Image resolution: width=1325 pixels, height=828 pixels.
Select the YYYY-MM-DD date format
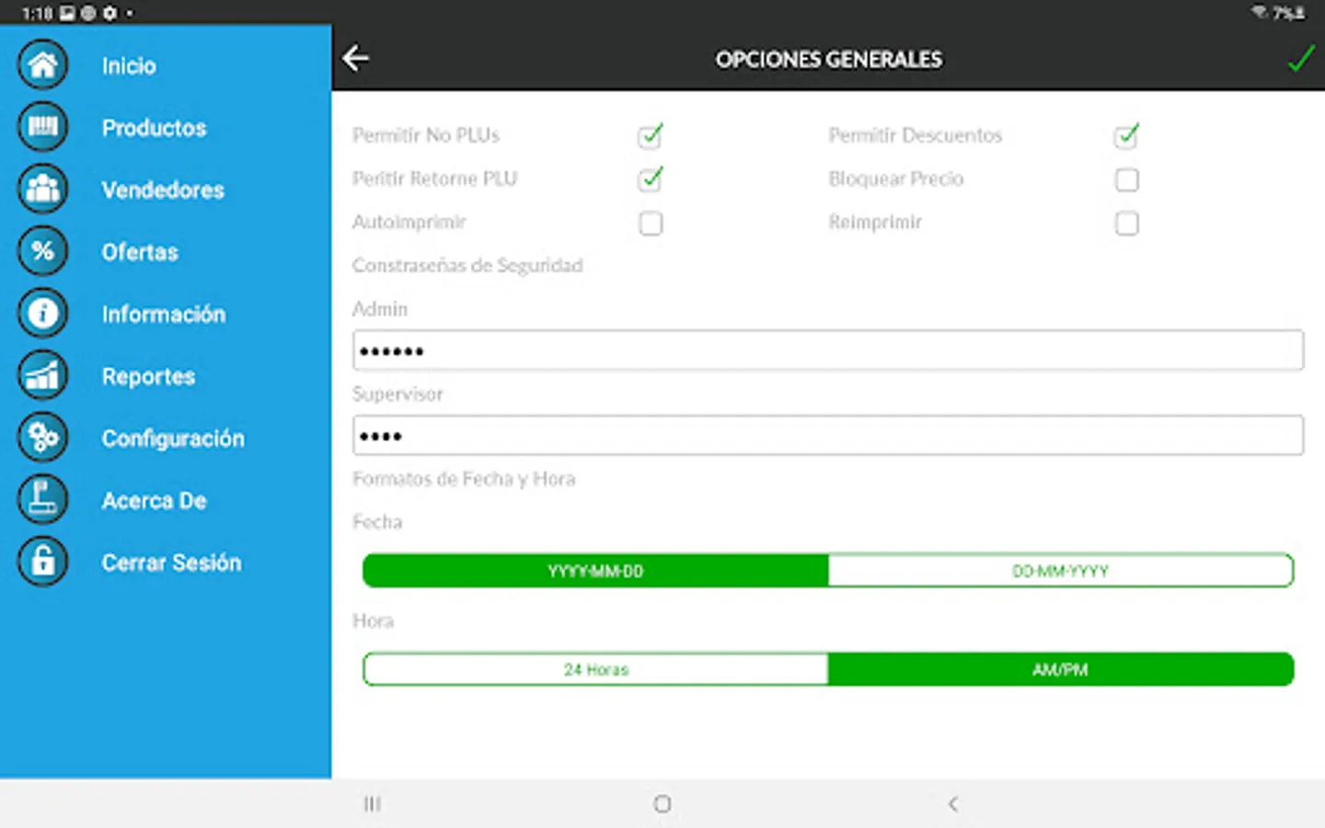click(x=595, y=570)
